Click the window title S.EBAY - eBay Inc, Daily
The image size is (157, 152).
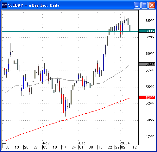point(34,5)
